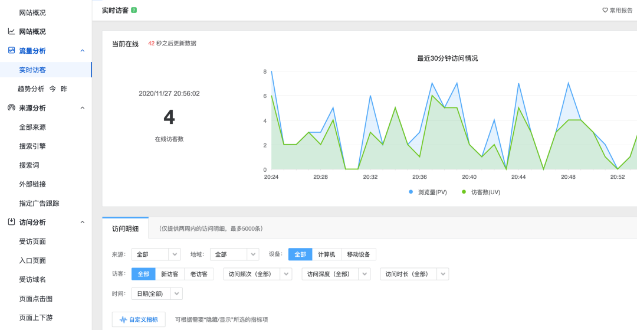The width and height of the screenshot is (637, 330).
Task: Click the blue 浏览量(PV) legend dot
Action: click(x=411, y=192)
